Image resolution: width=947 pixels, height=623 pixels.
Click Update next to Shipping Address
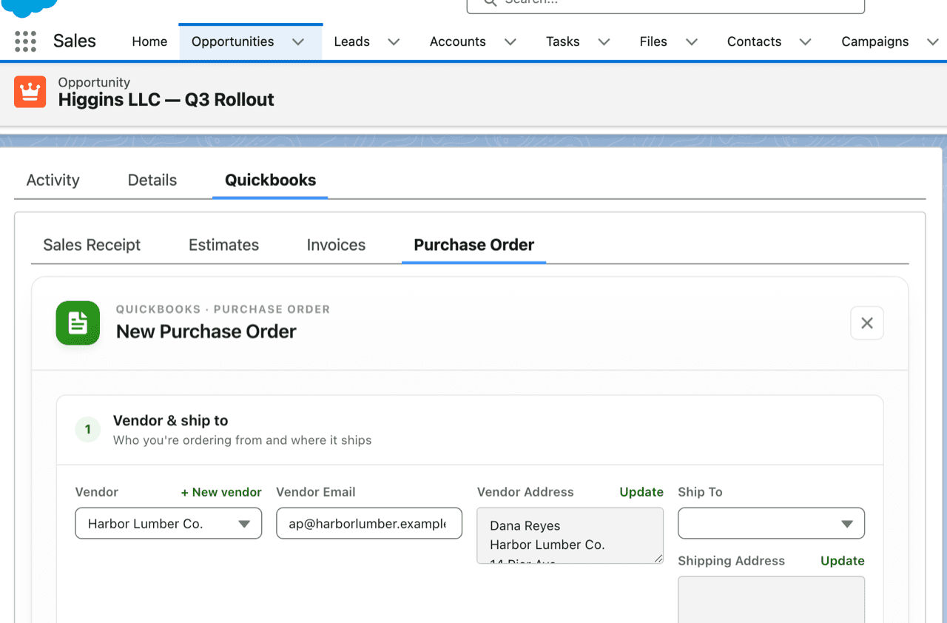(843, 561)
